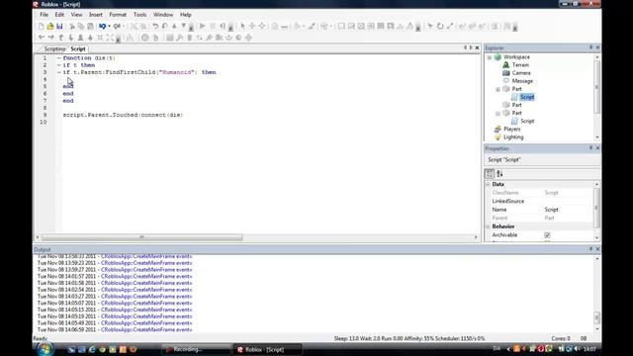The width and height of the screenshot is (633, 356).
Task: Close the script editor tab with X
Action: (477, 47)
